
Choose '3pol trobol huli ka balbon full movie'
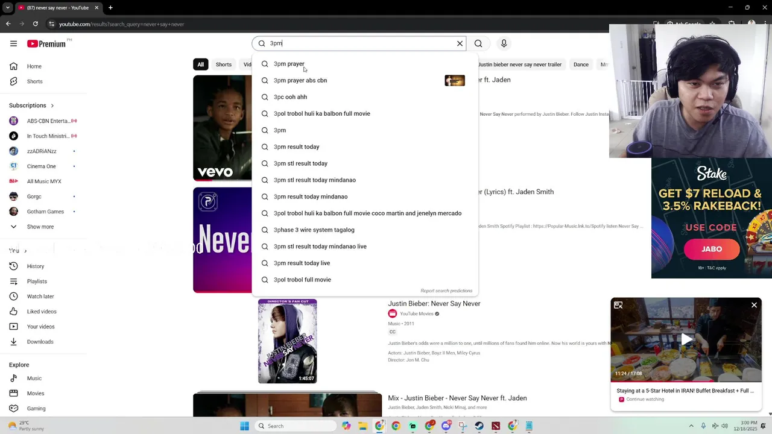coord(365,113)
